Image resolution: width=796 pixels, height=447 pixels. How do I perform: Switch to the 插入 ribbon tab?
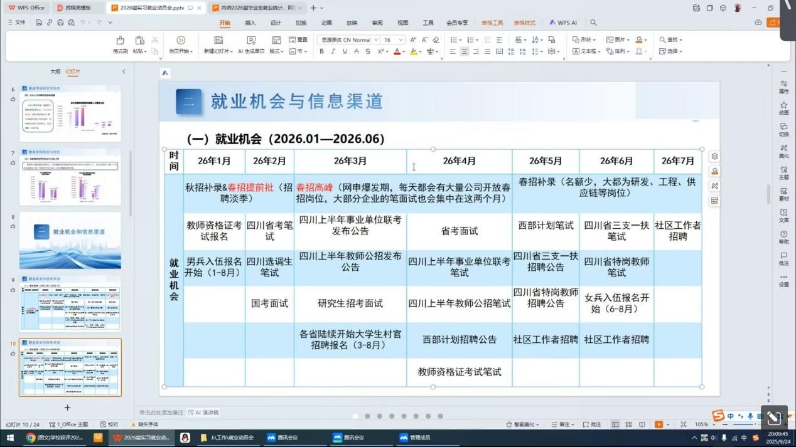point(250,23)
